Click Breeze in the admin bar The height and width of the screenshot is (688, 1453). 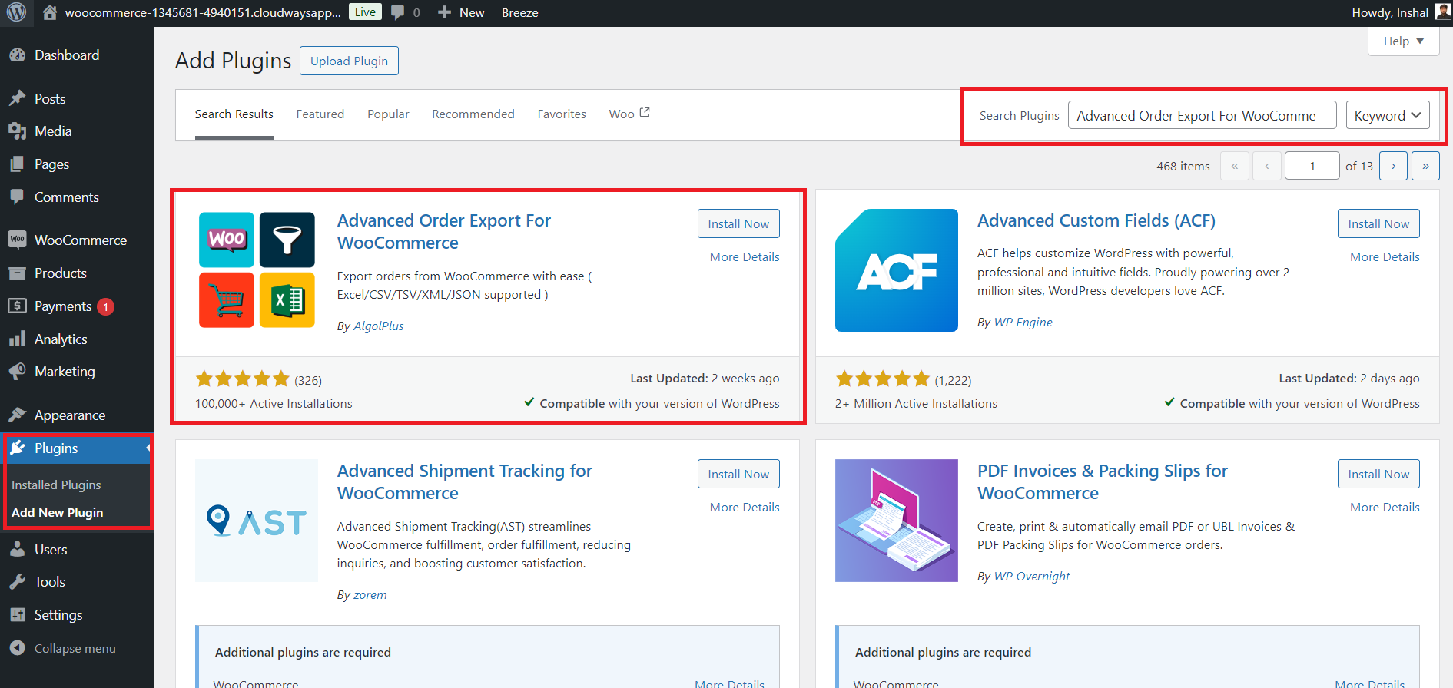pyautogui.click(x=520, y=12)
